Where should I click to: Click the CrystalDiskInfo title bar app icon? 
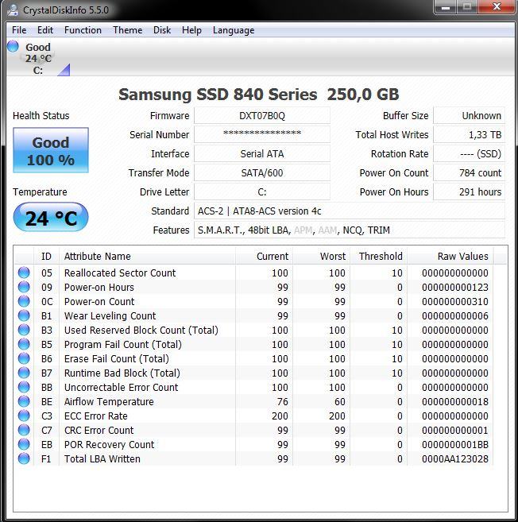click(13, 10)
